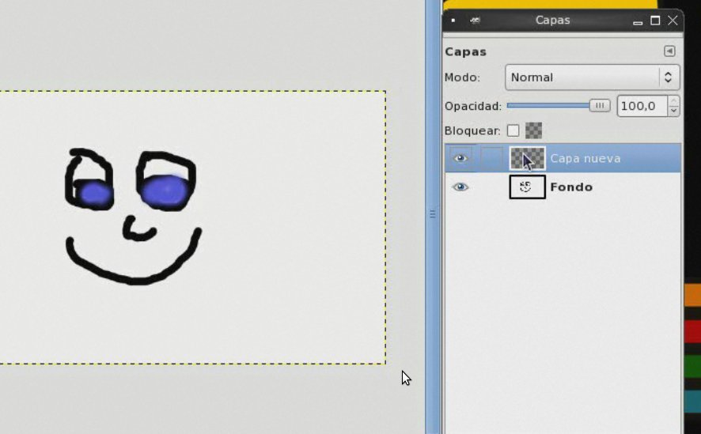The width and height of the screenshot is (701, 434).
Task: Toggle visibility of the Fondo layer
Action: pos(460,187)
